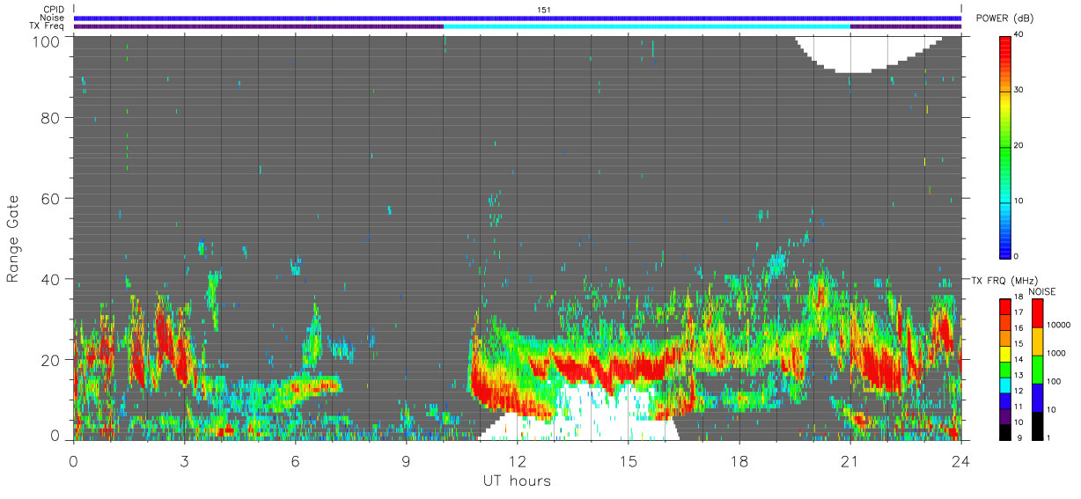Click the TX Freq row label
This screenshot has height=499, width=1081.
(47, 26)
